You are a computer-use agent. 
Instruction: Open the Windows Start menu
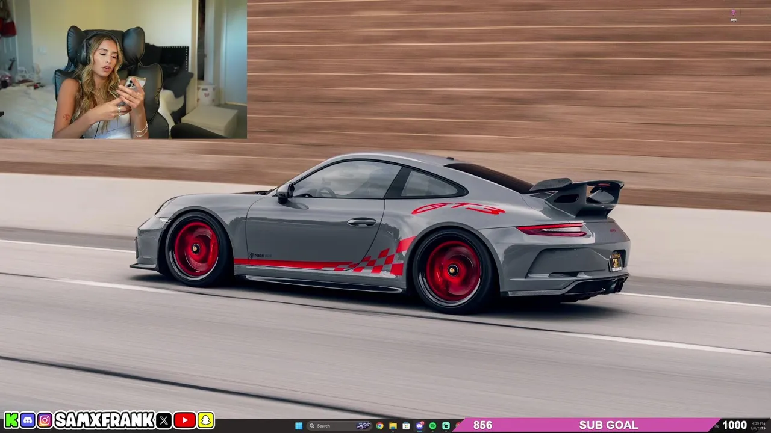299,426
